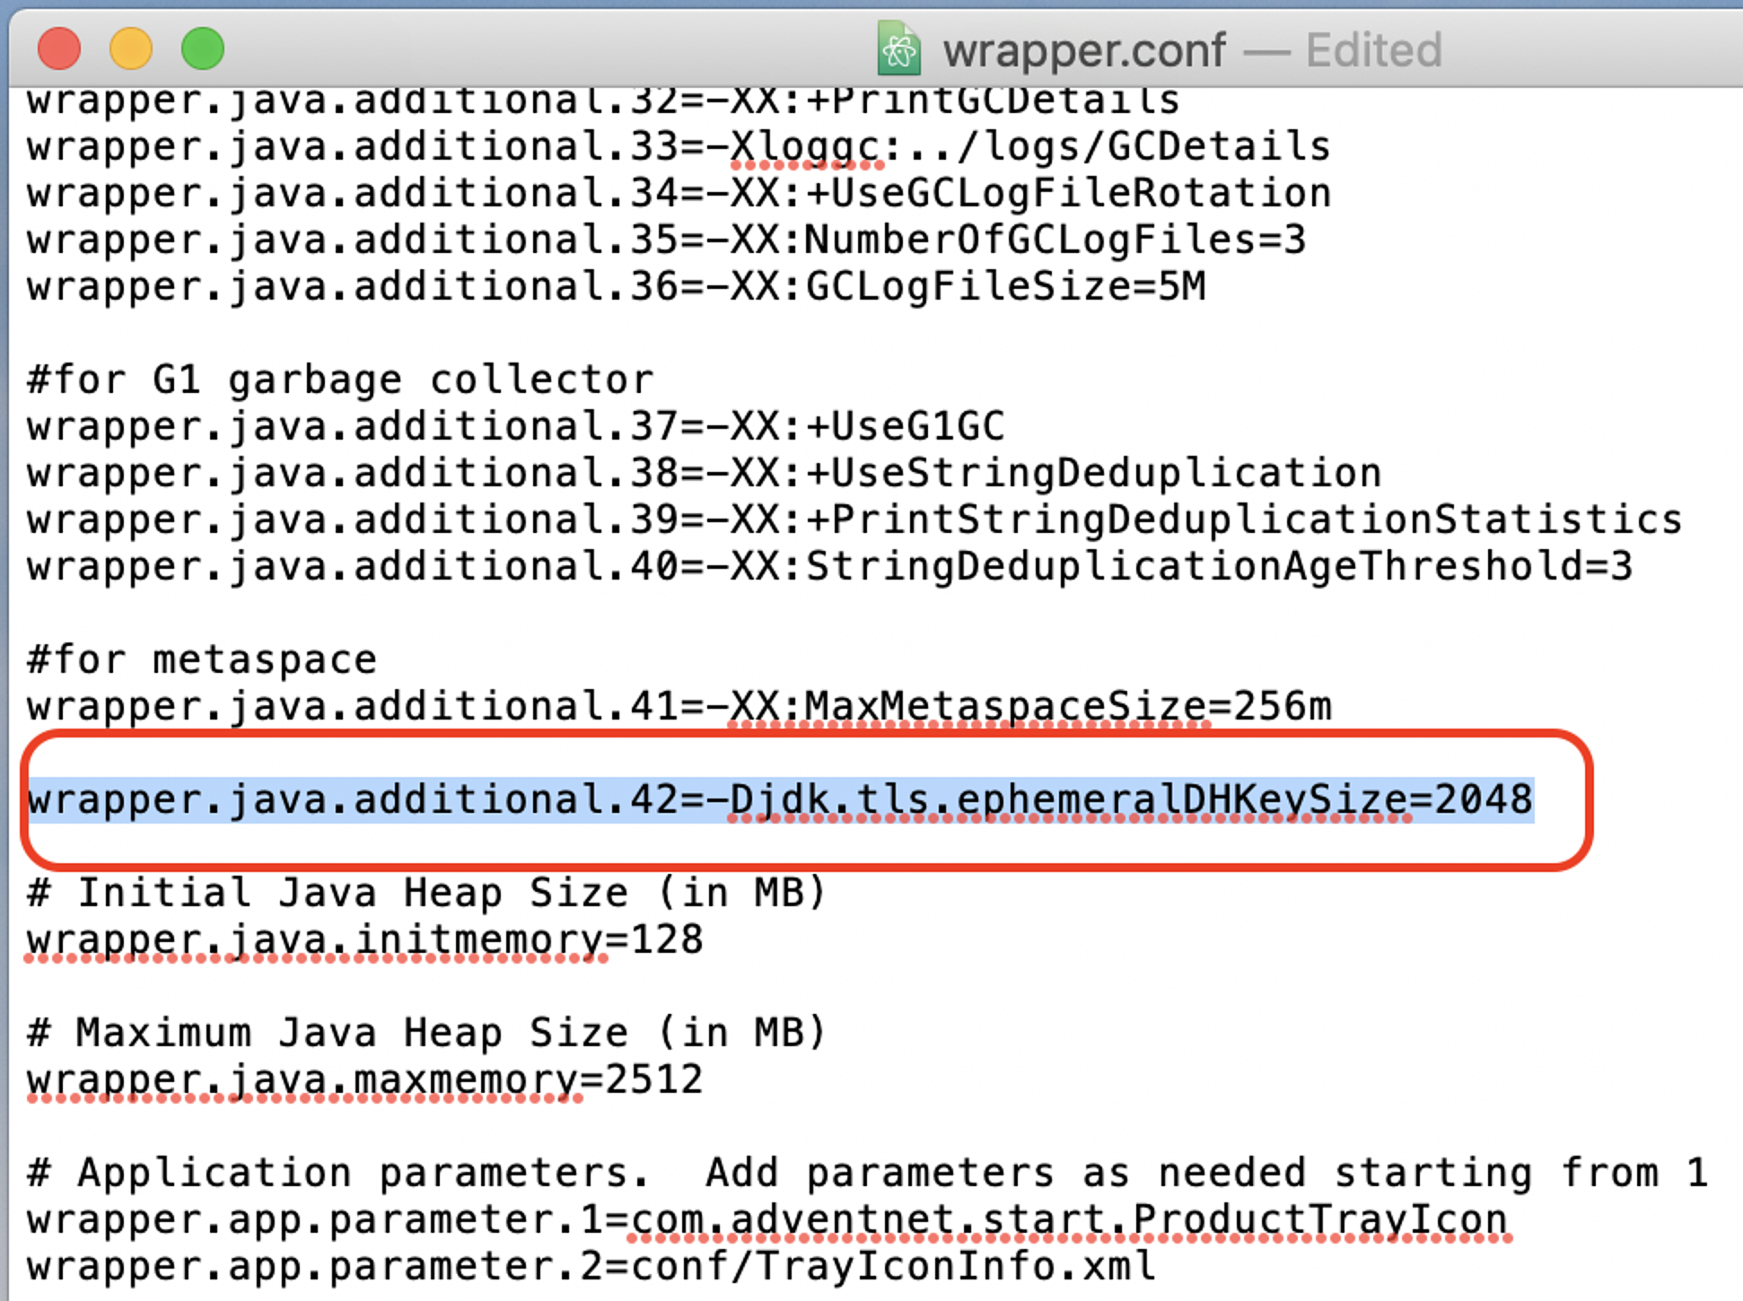Click the '# Application parameters' comment line

(x=868, y=1174)
